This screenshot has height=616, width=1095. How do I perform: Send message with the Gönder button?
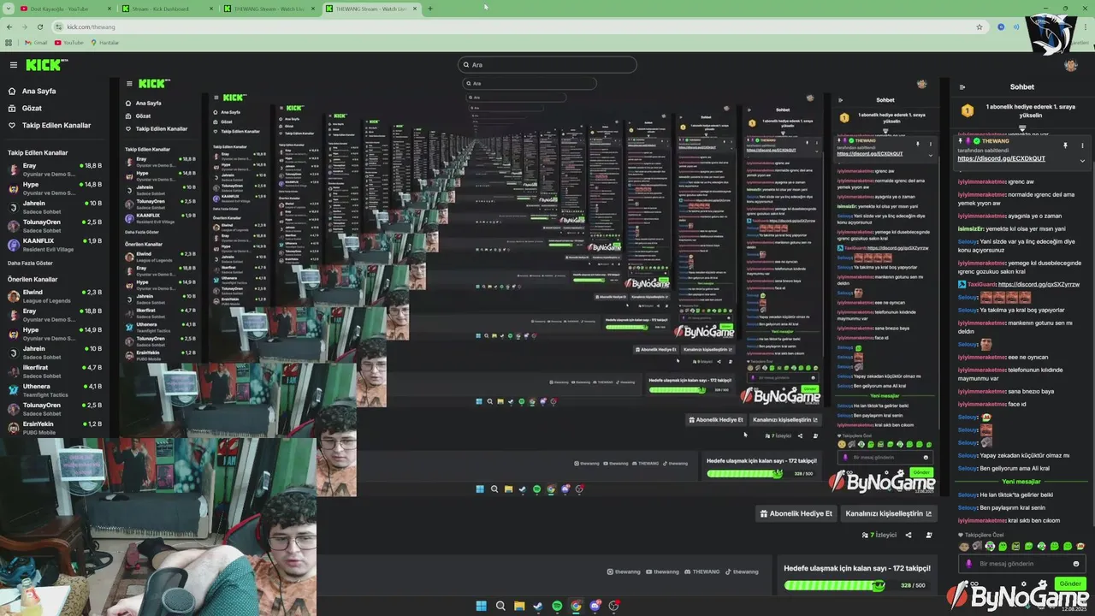(x=1072, y=583)
